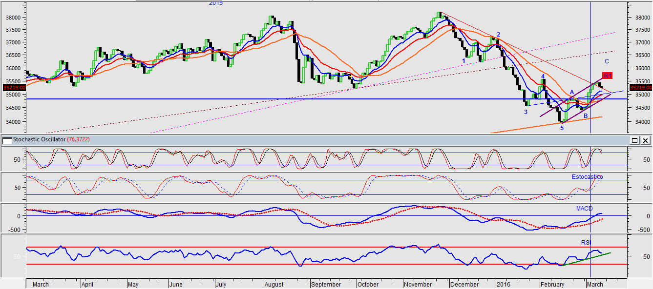Close the Stochastic Oscillator panel
653x289 pixels.
pyautogui.click(x=645, y=140)
